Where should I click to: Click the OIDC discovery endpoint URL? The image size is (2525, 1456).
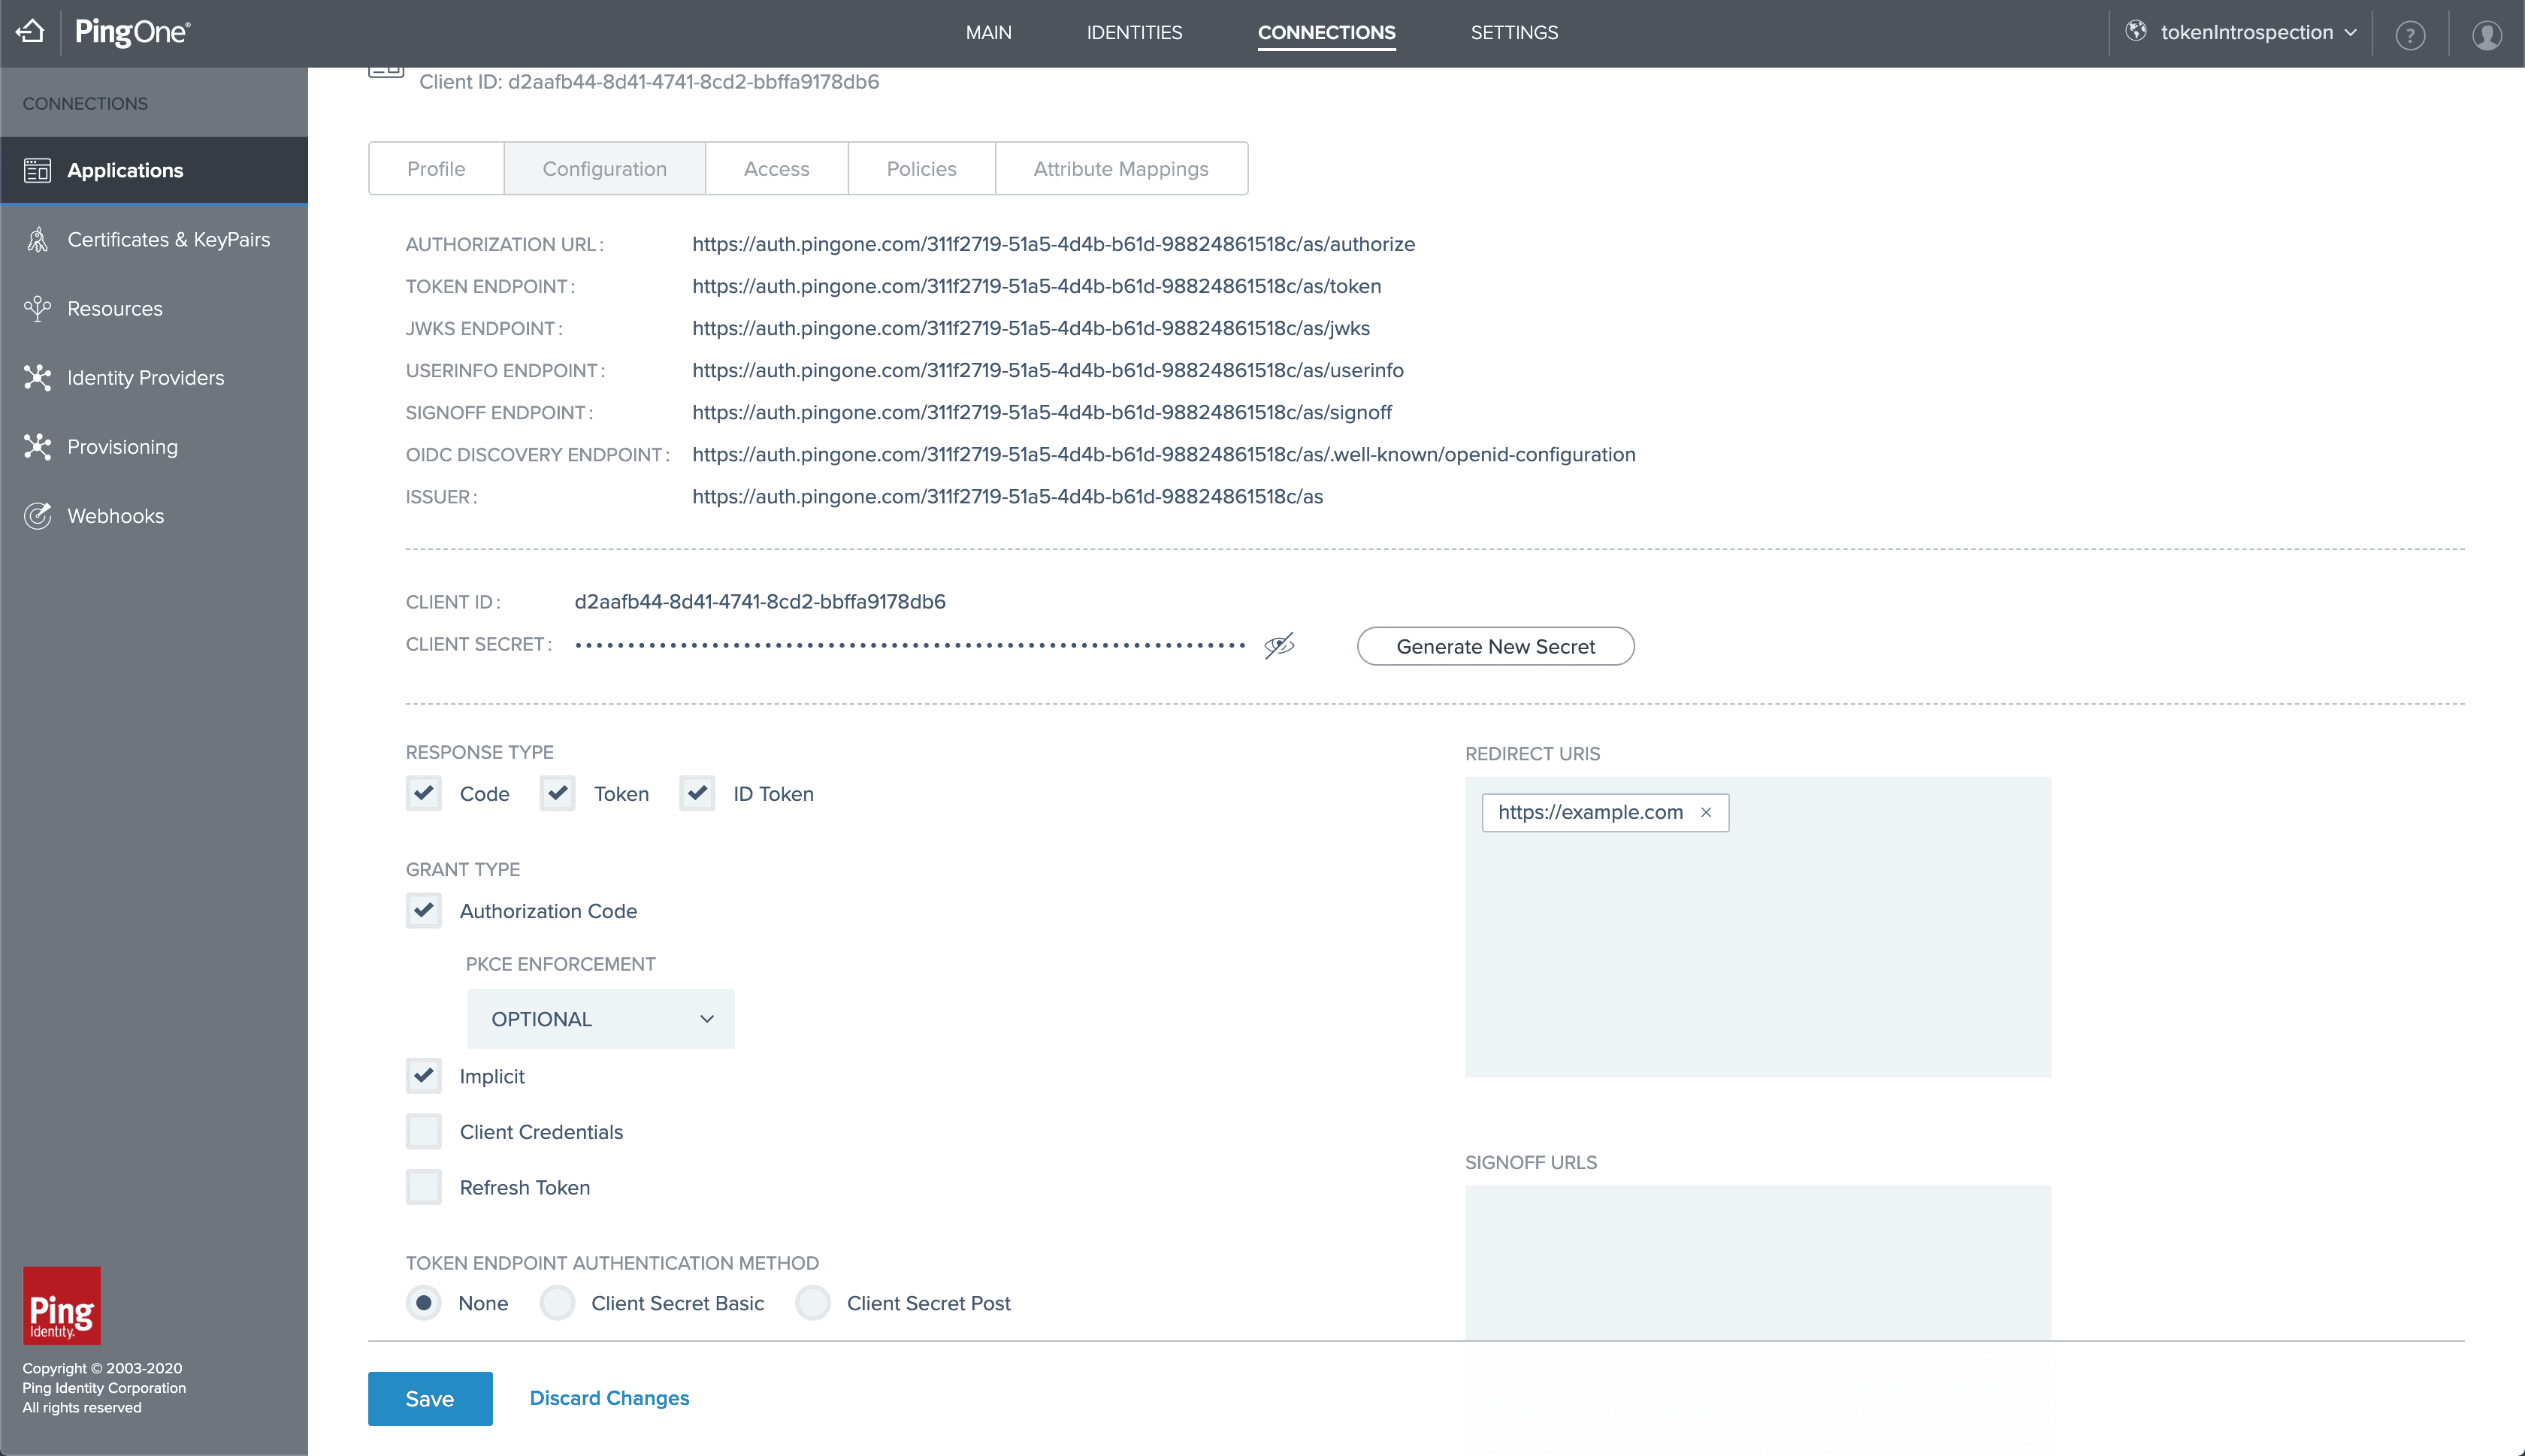tap(1164, 454)
